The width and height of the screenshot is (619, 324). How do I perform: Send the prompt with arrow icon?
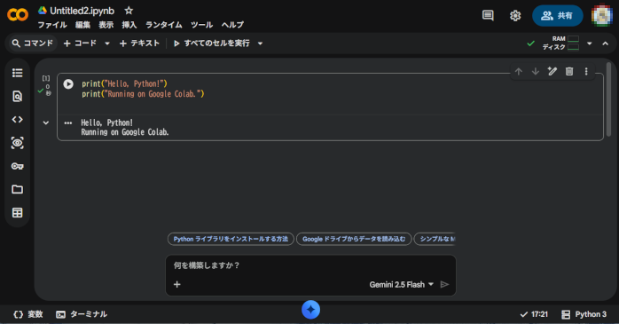444,284
